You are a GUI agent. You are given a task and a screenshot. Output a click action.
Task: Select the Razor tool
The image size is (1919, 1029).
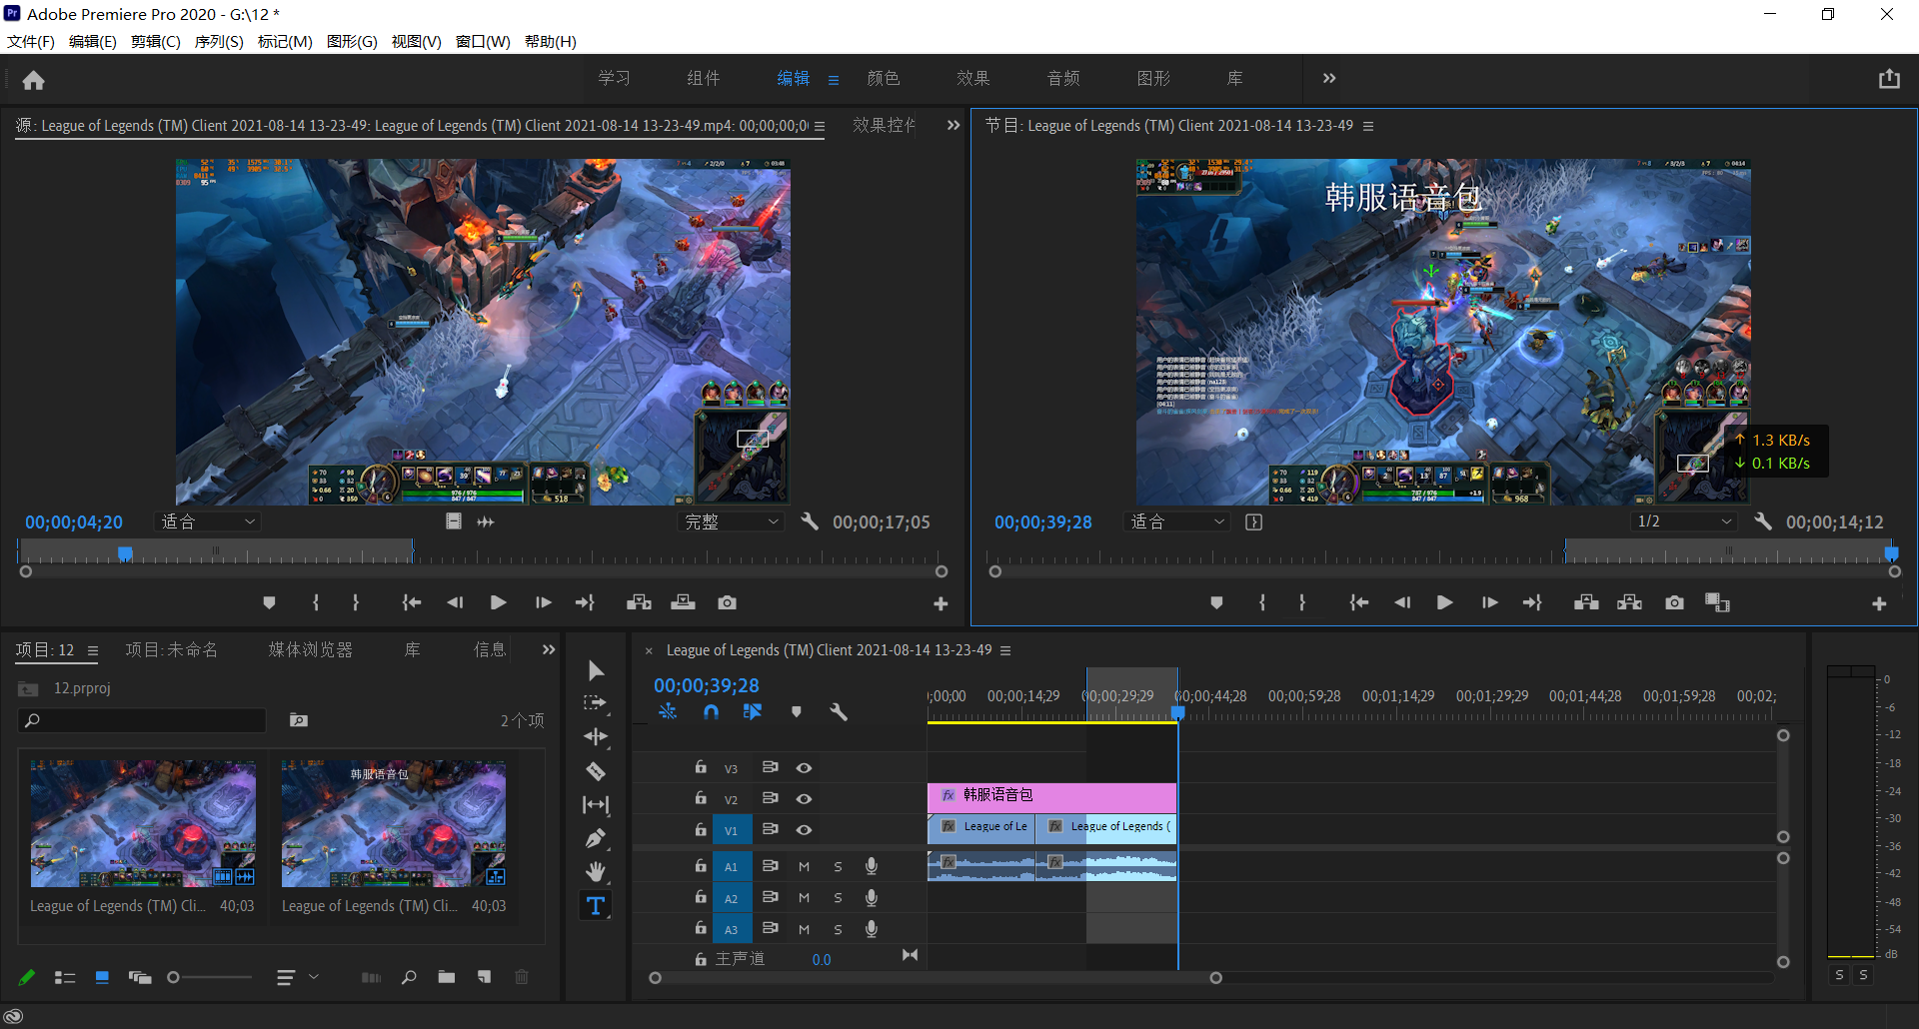596,771
